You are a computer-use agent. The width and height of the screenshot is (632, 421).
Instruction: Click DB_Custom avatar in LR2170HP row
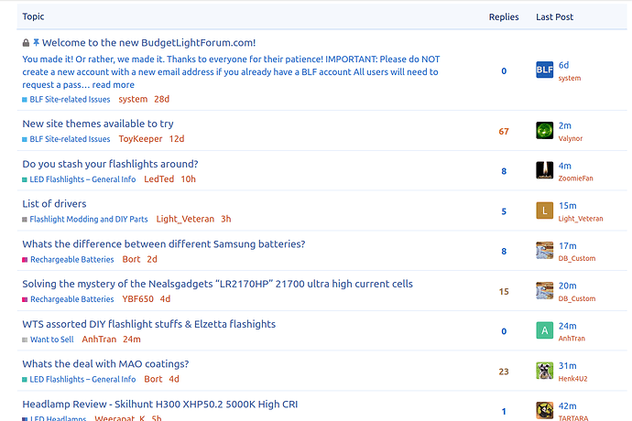(x=545, y=290)
